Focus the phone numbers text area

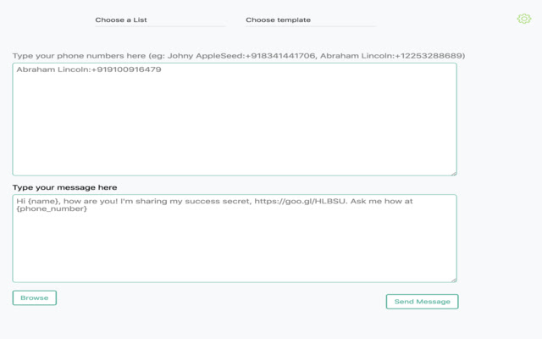point(235,123)
